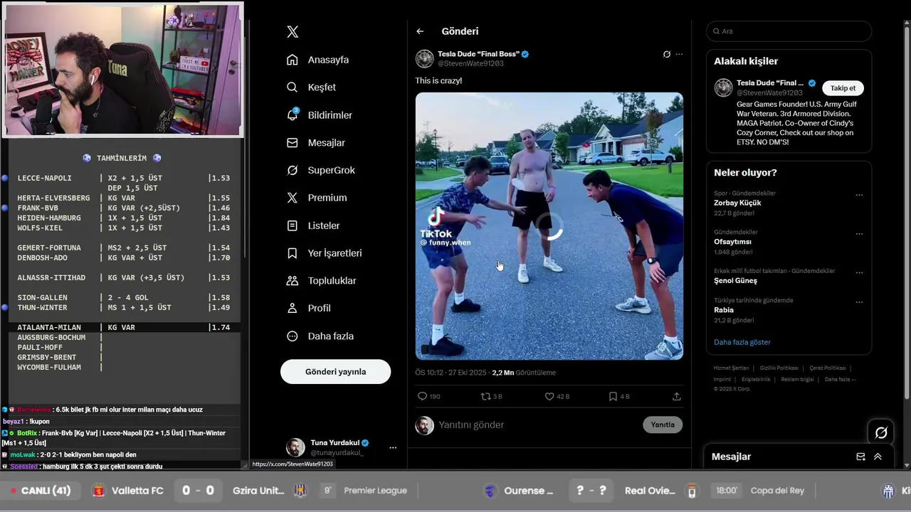Click post date 27 Eki 2025
The image size is (911, 512).
tap(466, 373)
